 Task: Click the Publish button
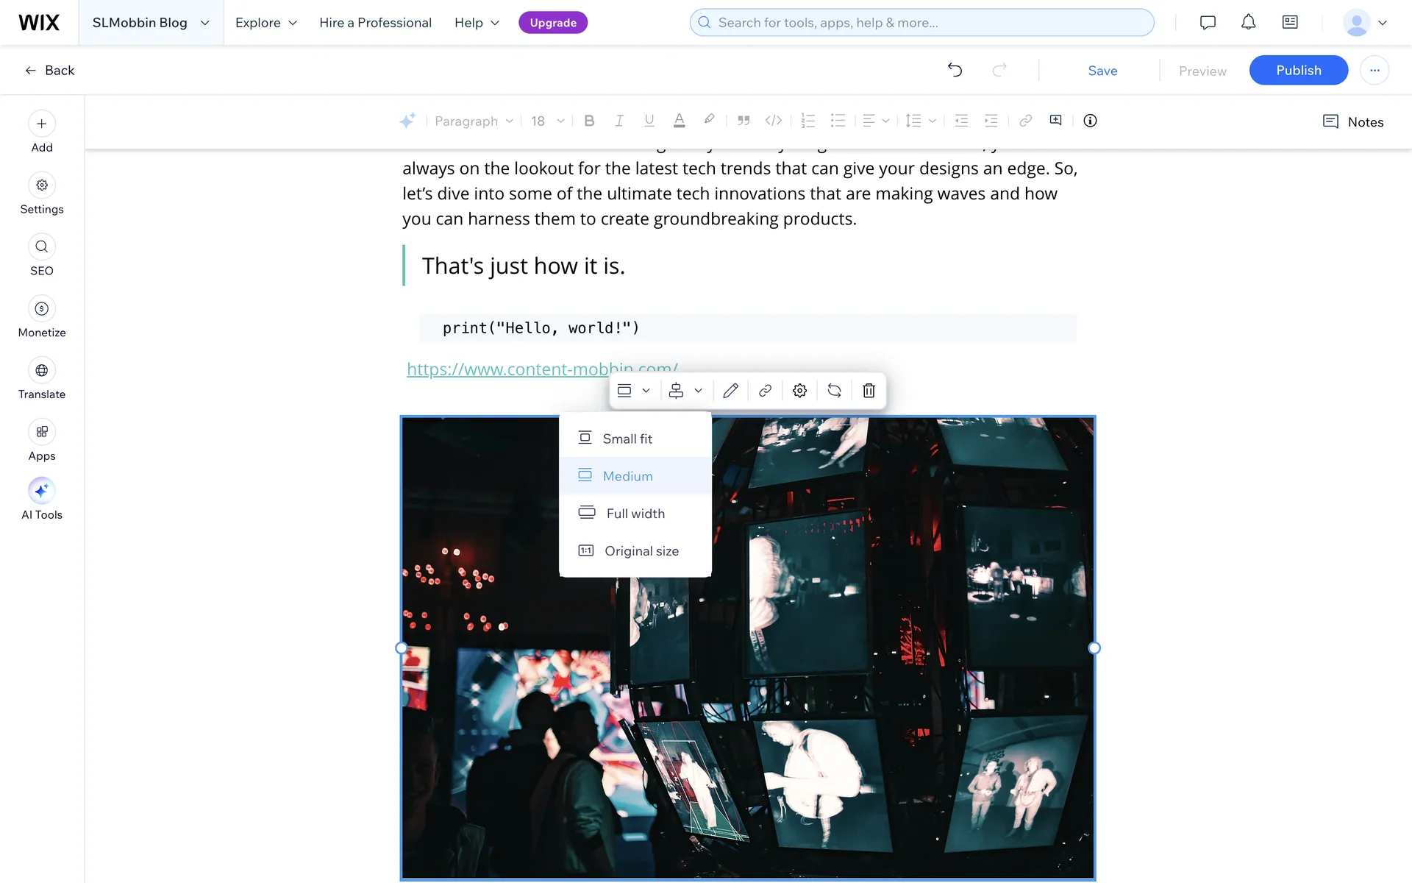click(x=1298, y=70)
